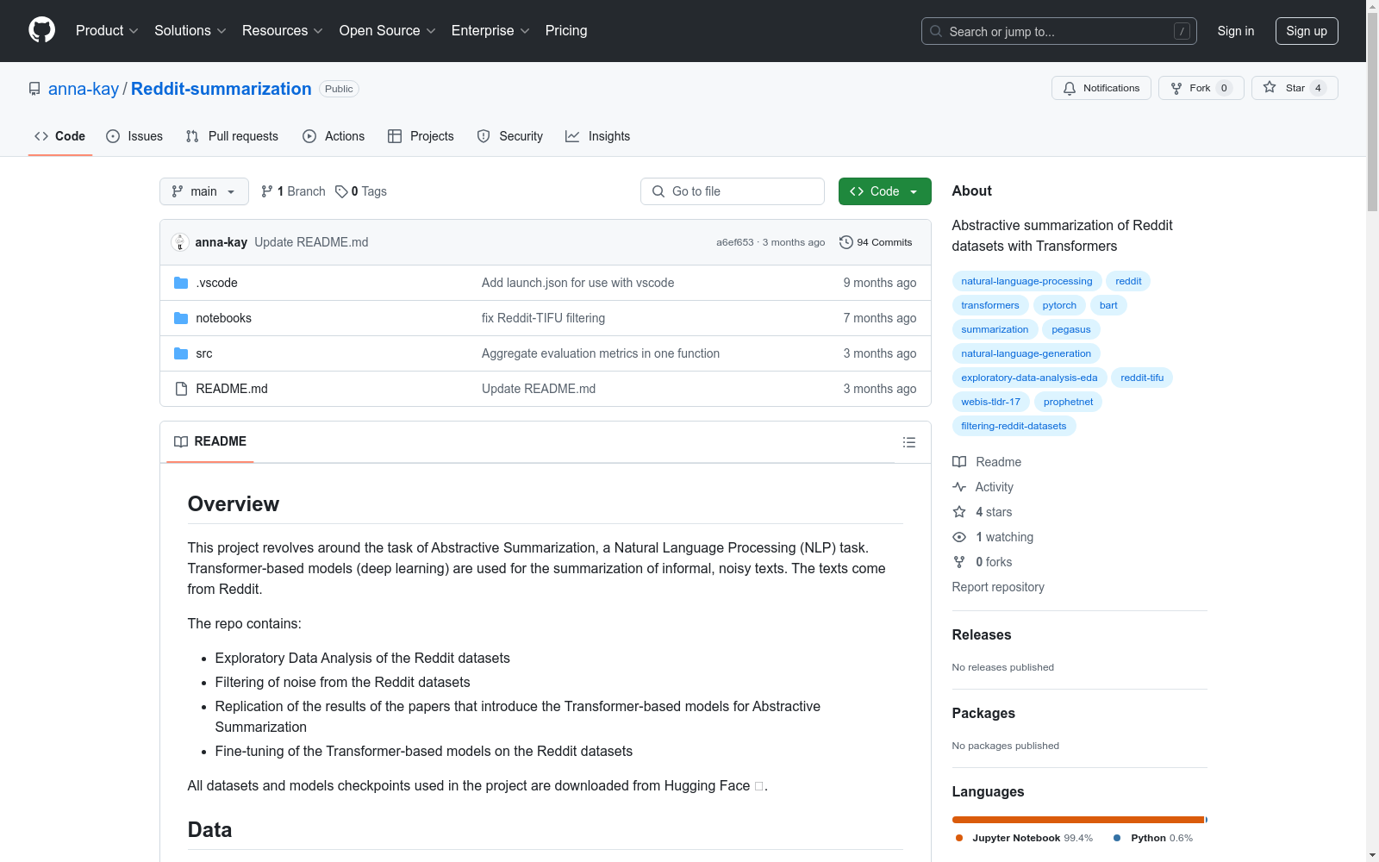Star the repository with the star icon
The width and height of the screenshot is (1379, 862).
(x=1270, y=87)
